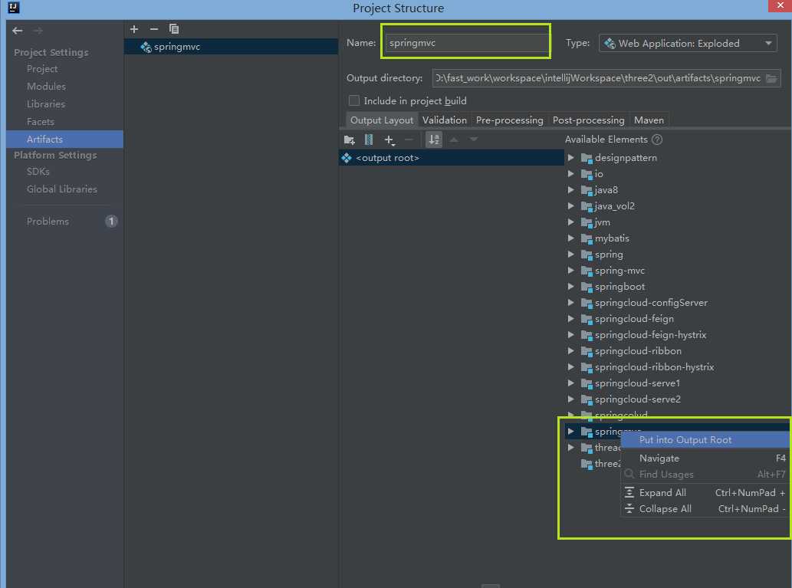Open Project settings section
Screen dimensions: 792x588
(42, 69)
